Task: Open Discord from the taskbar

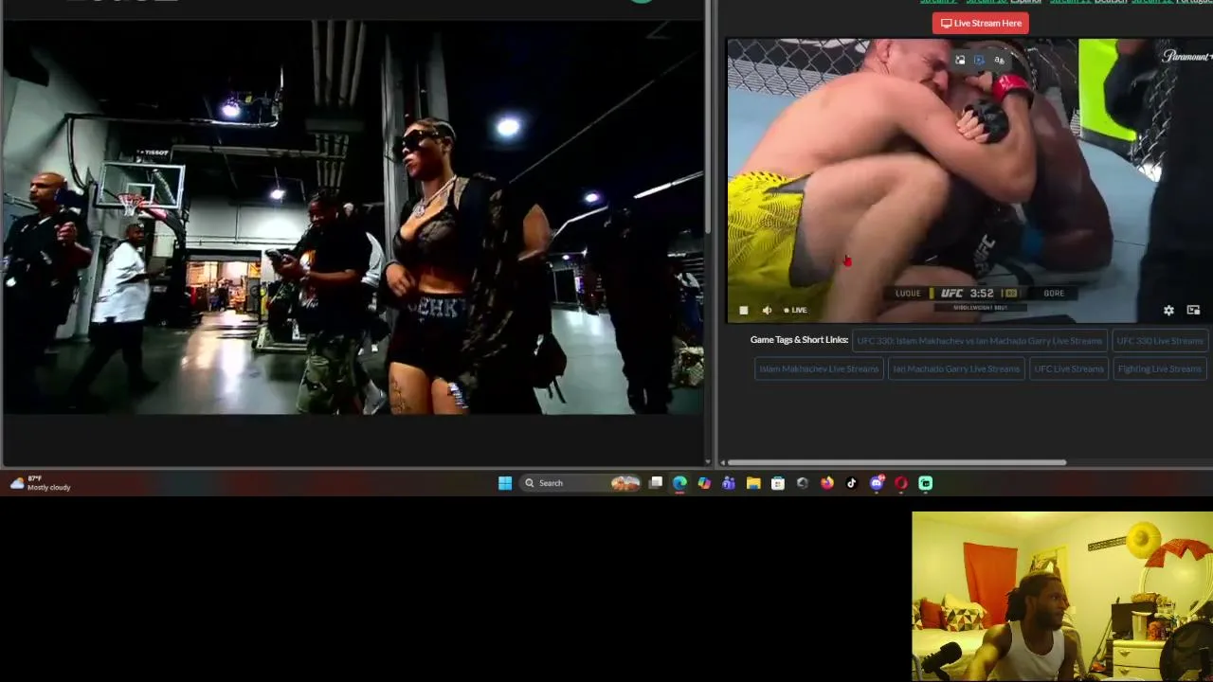Action: point(877,483)
